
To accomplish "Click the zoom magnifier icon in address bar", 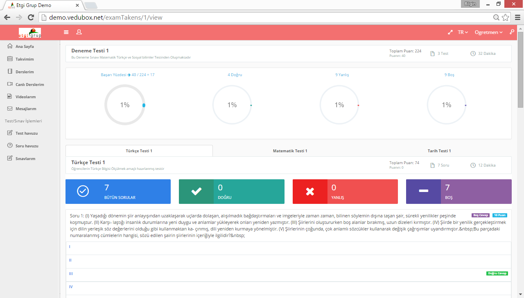I will click(496, 17).
